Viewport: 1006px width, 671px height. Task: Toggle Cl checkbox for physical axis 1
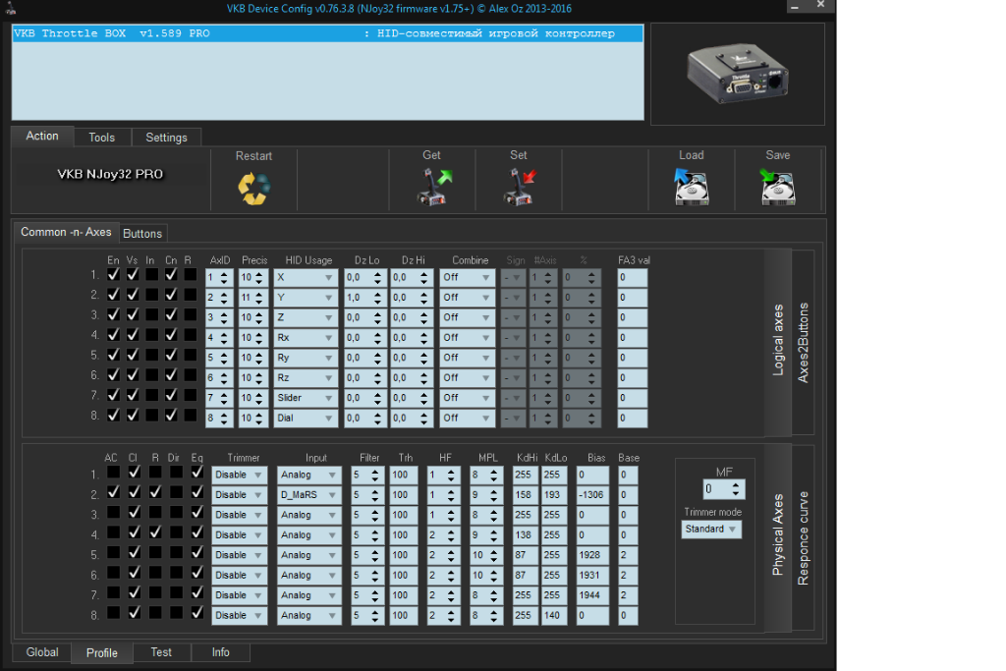coord(134,473)
